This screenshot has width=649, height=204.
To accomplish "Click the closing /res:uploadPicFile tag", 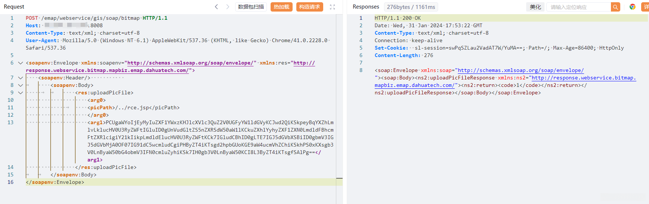I will click(x=106, y=167).
